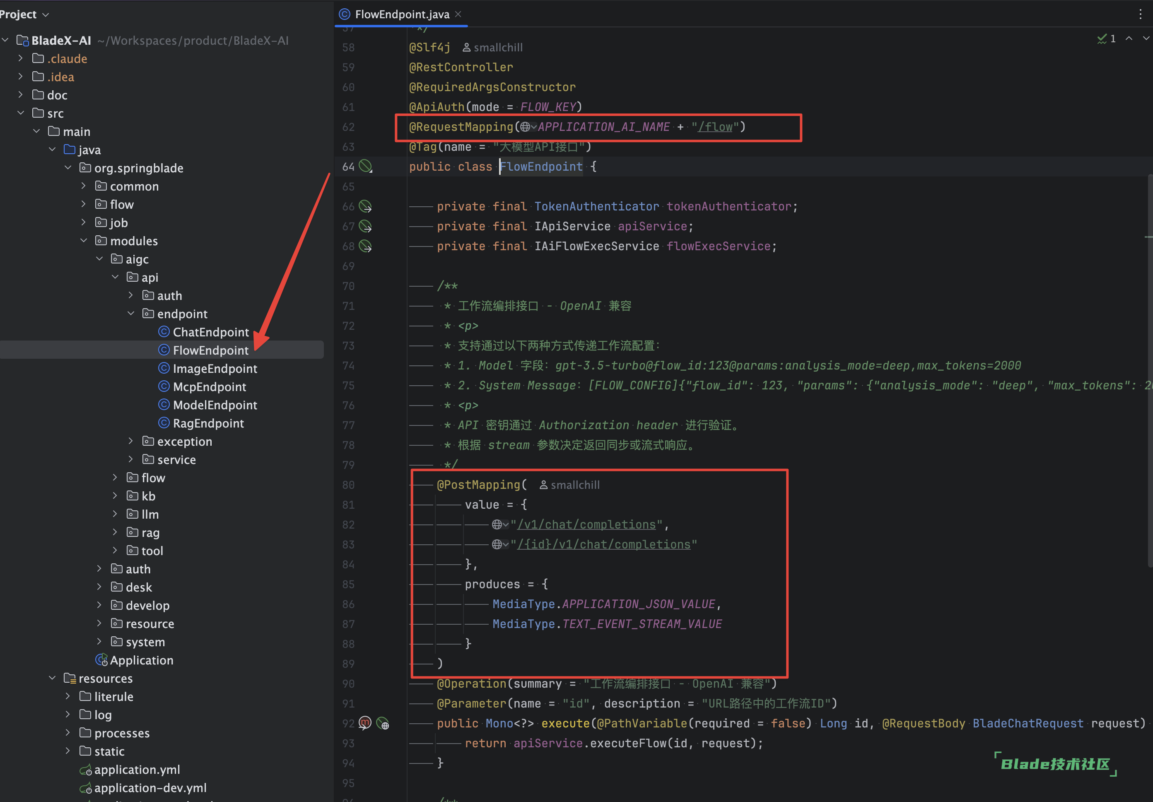Click globe URL icon in RequestMapping line
This screenshot has height=802, width=1153.
coord(527,127)
